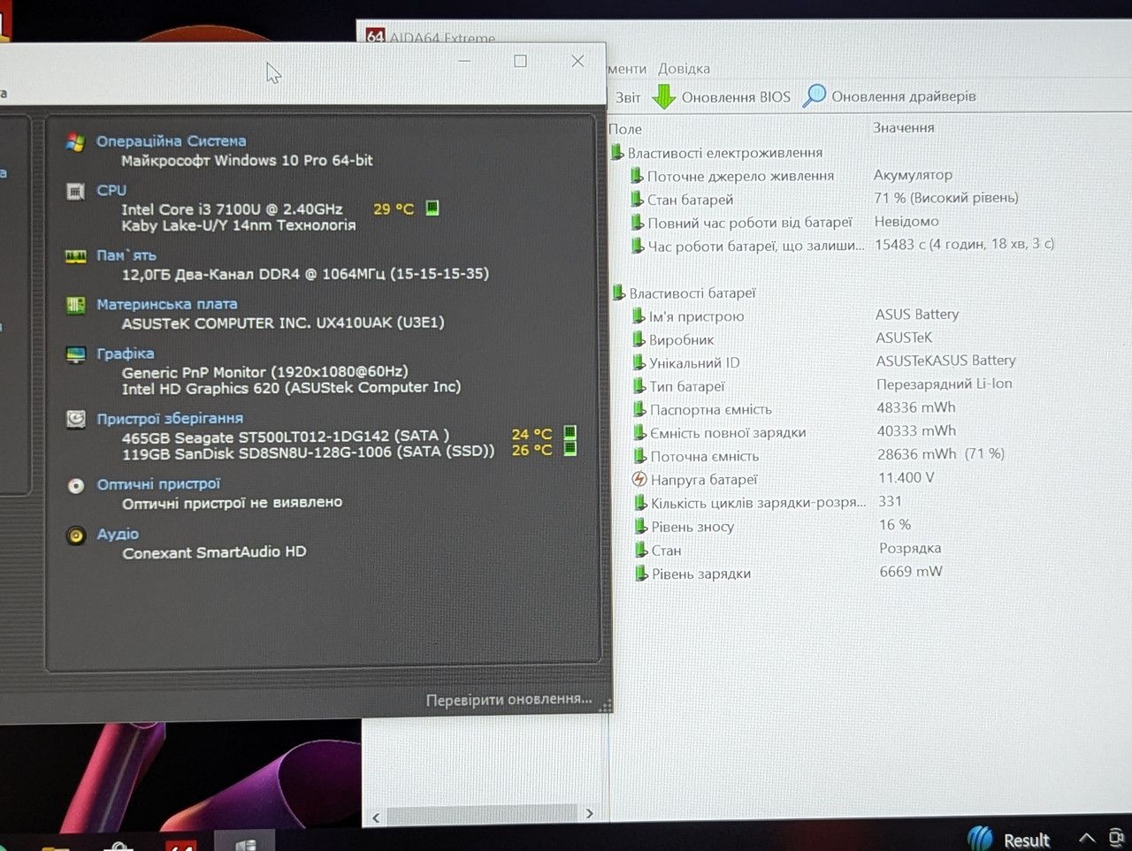Click the CPU chip icon in Speccy
This screenshot has height=851, width=1132.
coord(76,191)
